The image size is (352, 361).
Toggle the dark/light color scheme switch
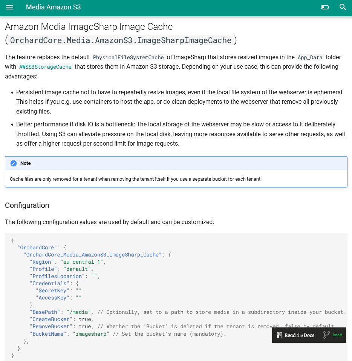(x=324, y=7)
